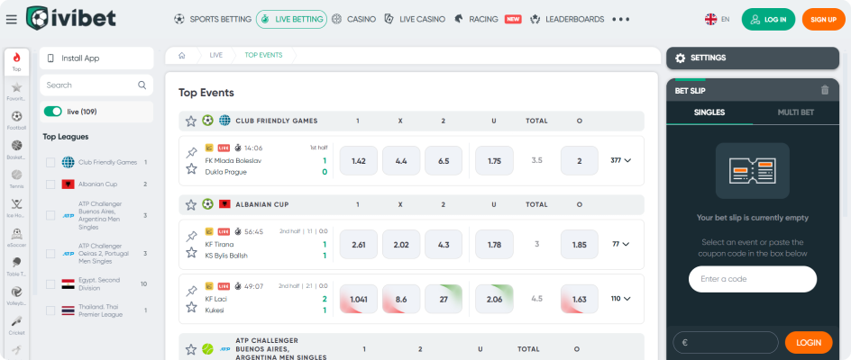Favorite the Albanian Cup league star
This screenshot has height=360, width=851.
point(190,204)
